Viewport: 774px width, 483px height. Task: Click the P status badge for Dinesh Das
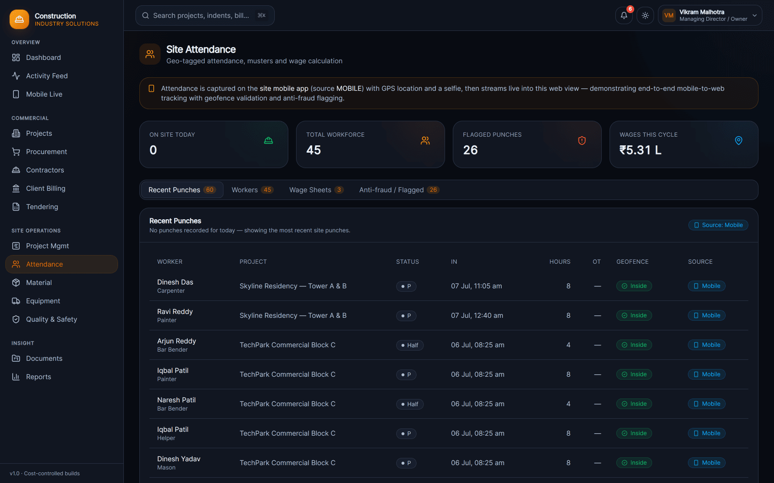point(406,286)
